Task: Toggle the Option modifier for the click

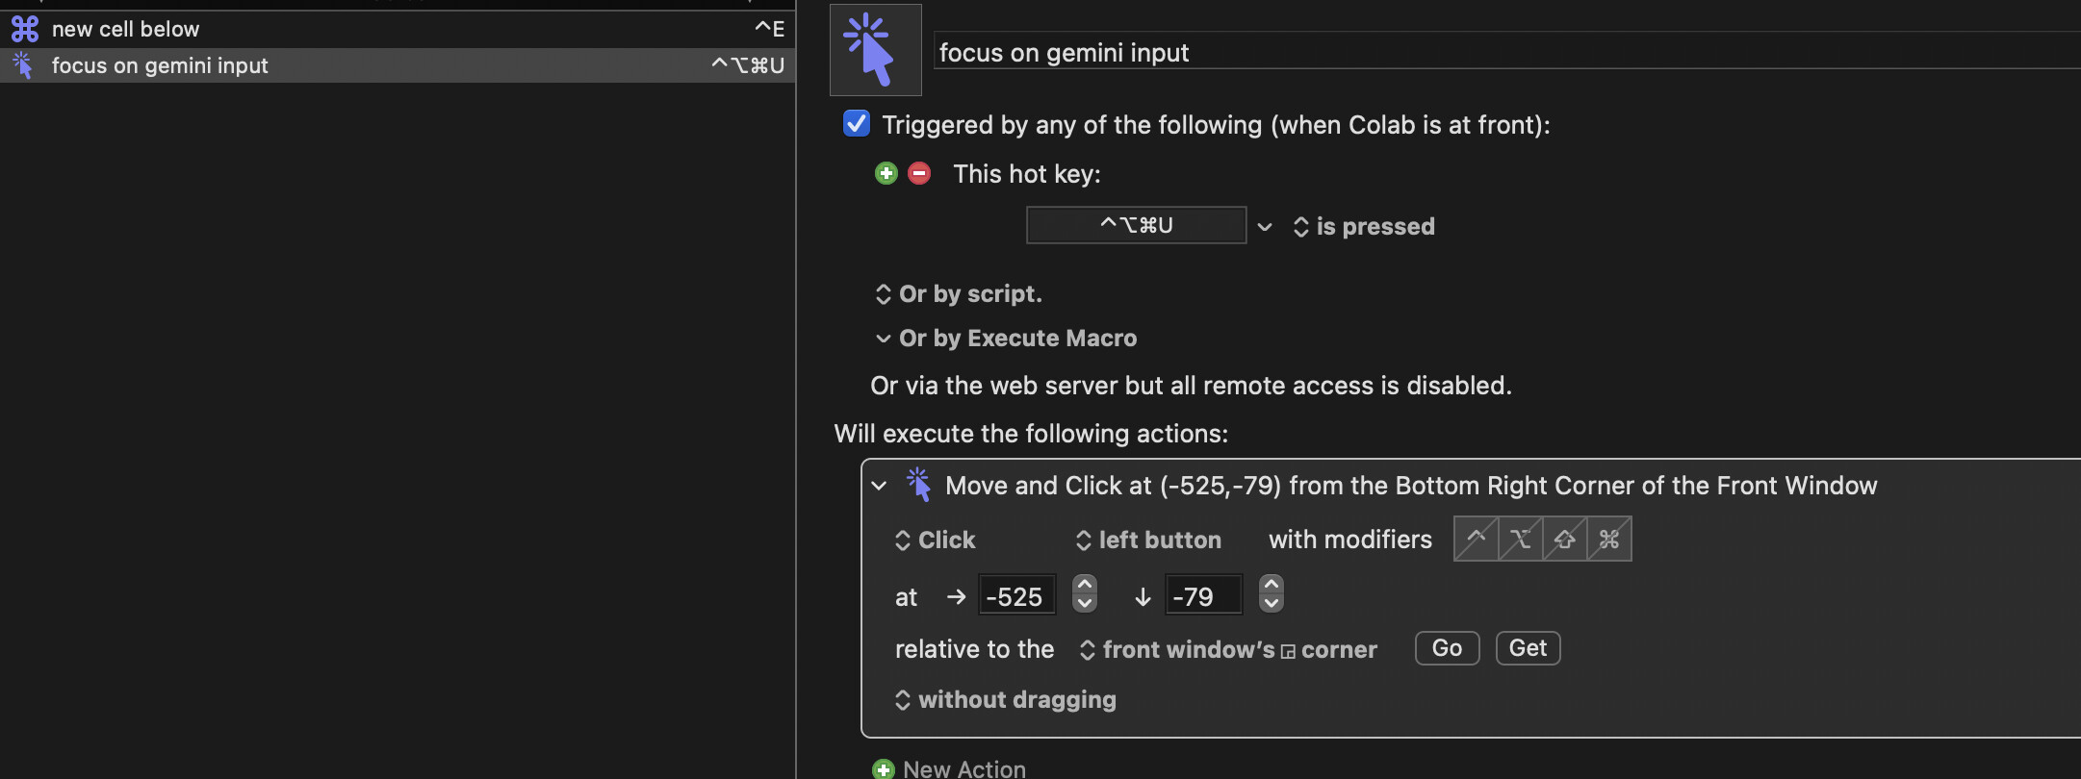Action: 1520,539
